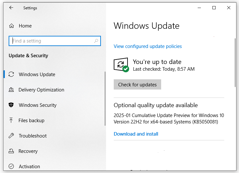Click the Activation checkmark icon
Screen dimensions: 239x173
(x=11, y=166)
